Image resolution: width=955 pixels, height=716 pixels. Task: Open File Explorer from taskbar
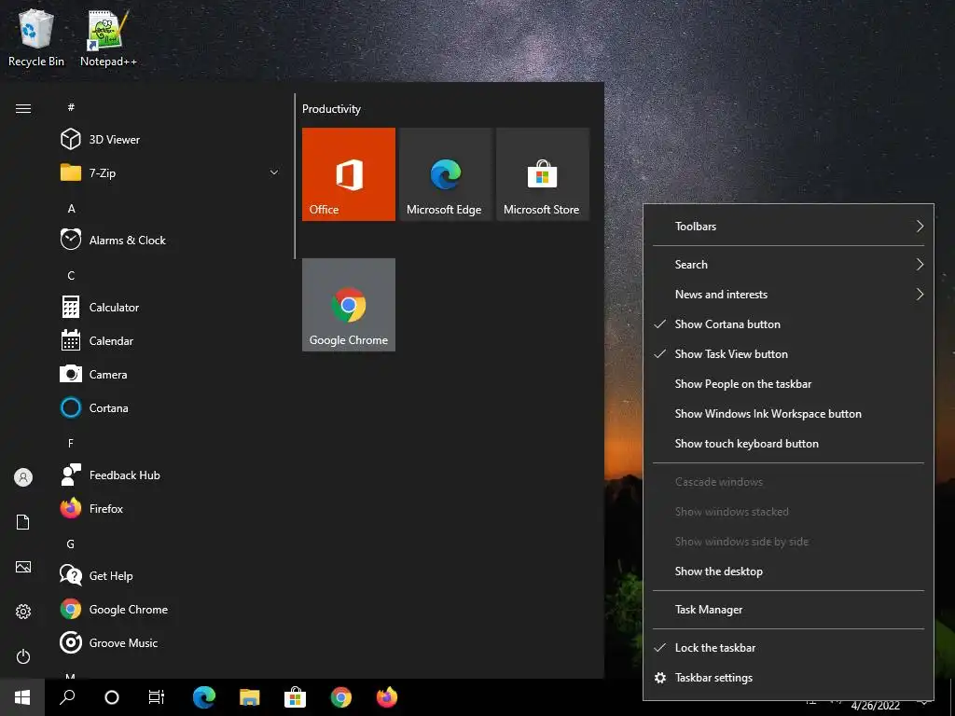pyautogui.click(x=250, y=697)
